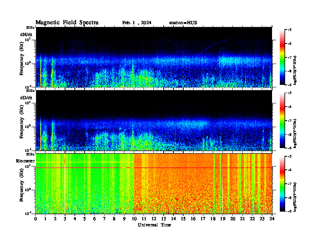Click the dH/dt spectrogram plot area
The image size is (324, 251).
click(x=154, y=57)
